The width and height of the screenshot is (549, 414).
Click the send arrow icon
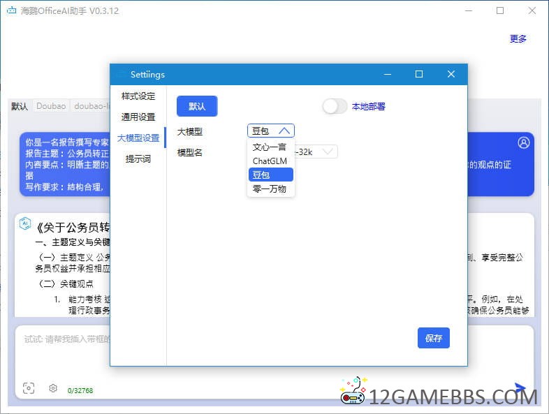520,387
